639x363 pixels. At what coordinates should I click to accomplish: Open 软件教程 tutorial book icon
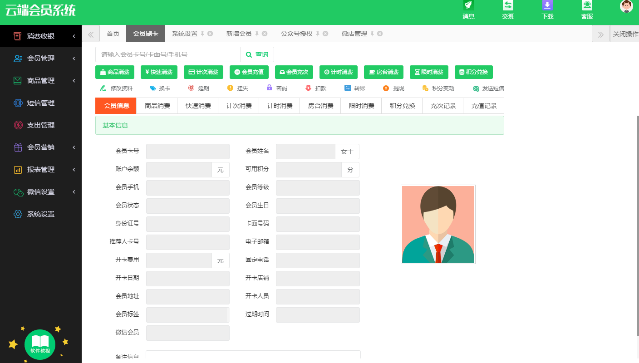pos(40,344)
